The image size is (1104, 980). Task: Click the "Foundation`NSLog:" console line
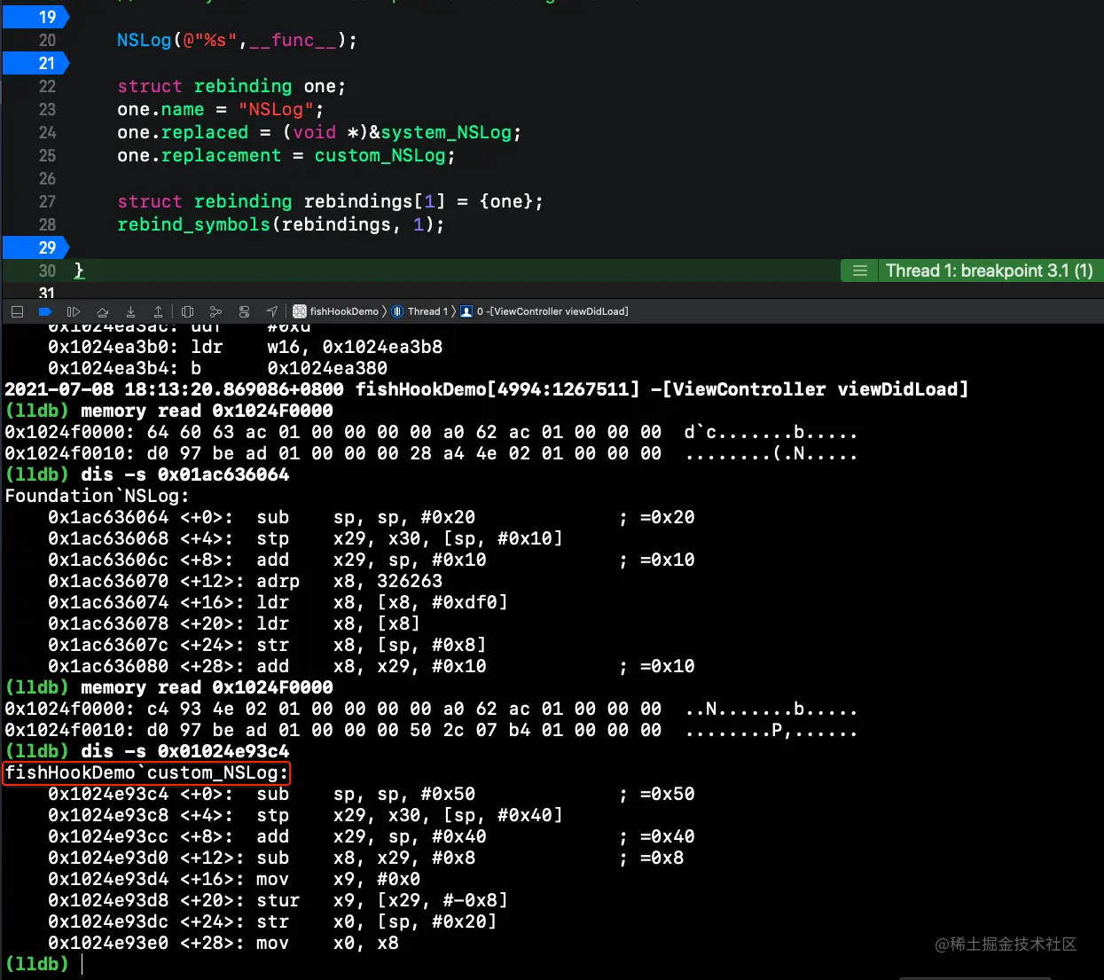coord(98,496)
